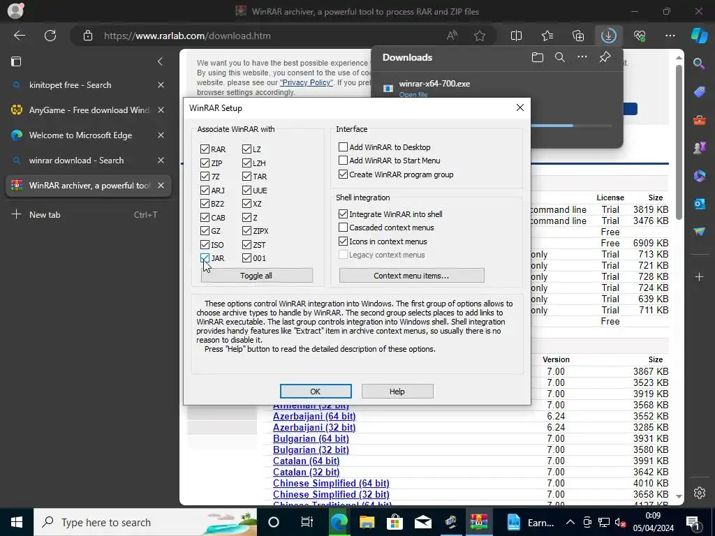Image resolution: width=715 pixels, height=536 pixels.
Task: Toggle Icons in context menus
Action: click(343, 241)
